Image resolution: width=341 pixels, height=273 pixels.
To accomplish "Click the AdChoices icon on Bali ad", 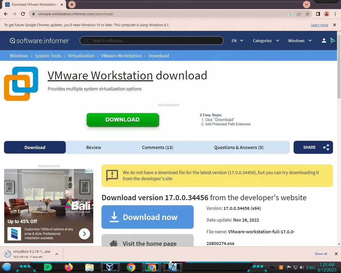I will click(x=87, y=171).
